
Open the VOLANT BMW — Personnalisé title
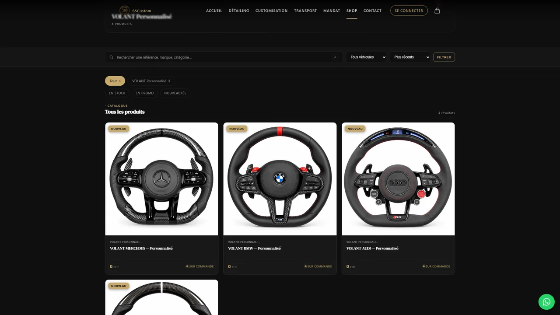pos(254,248)
